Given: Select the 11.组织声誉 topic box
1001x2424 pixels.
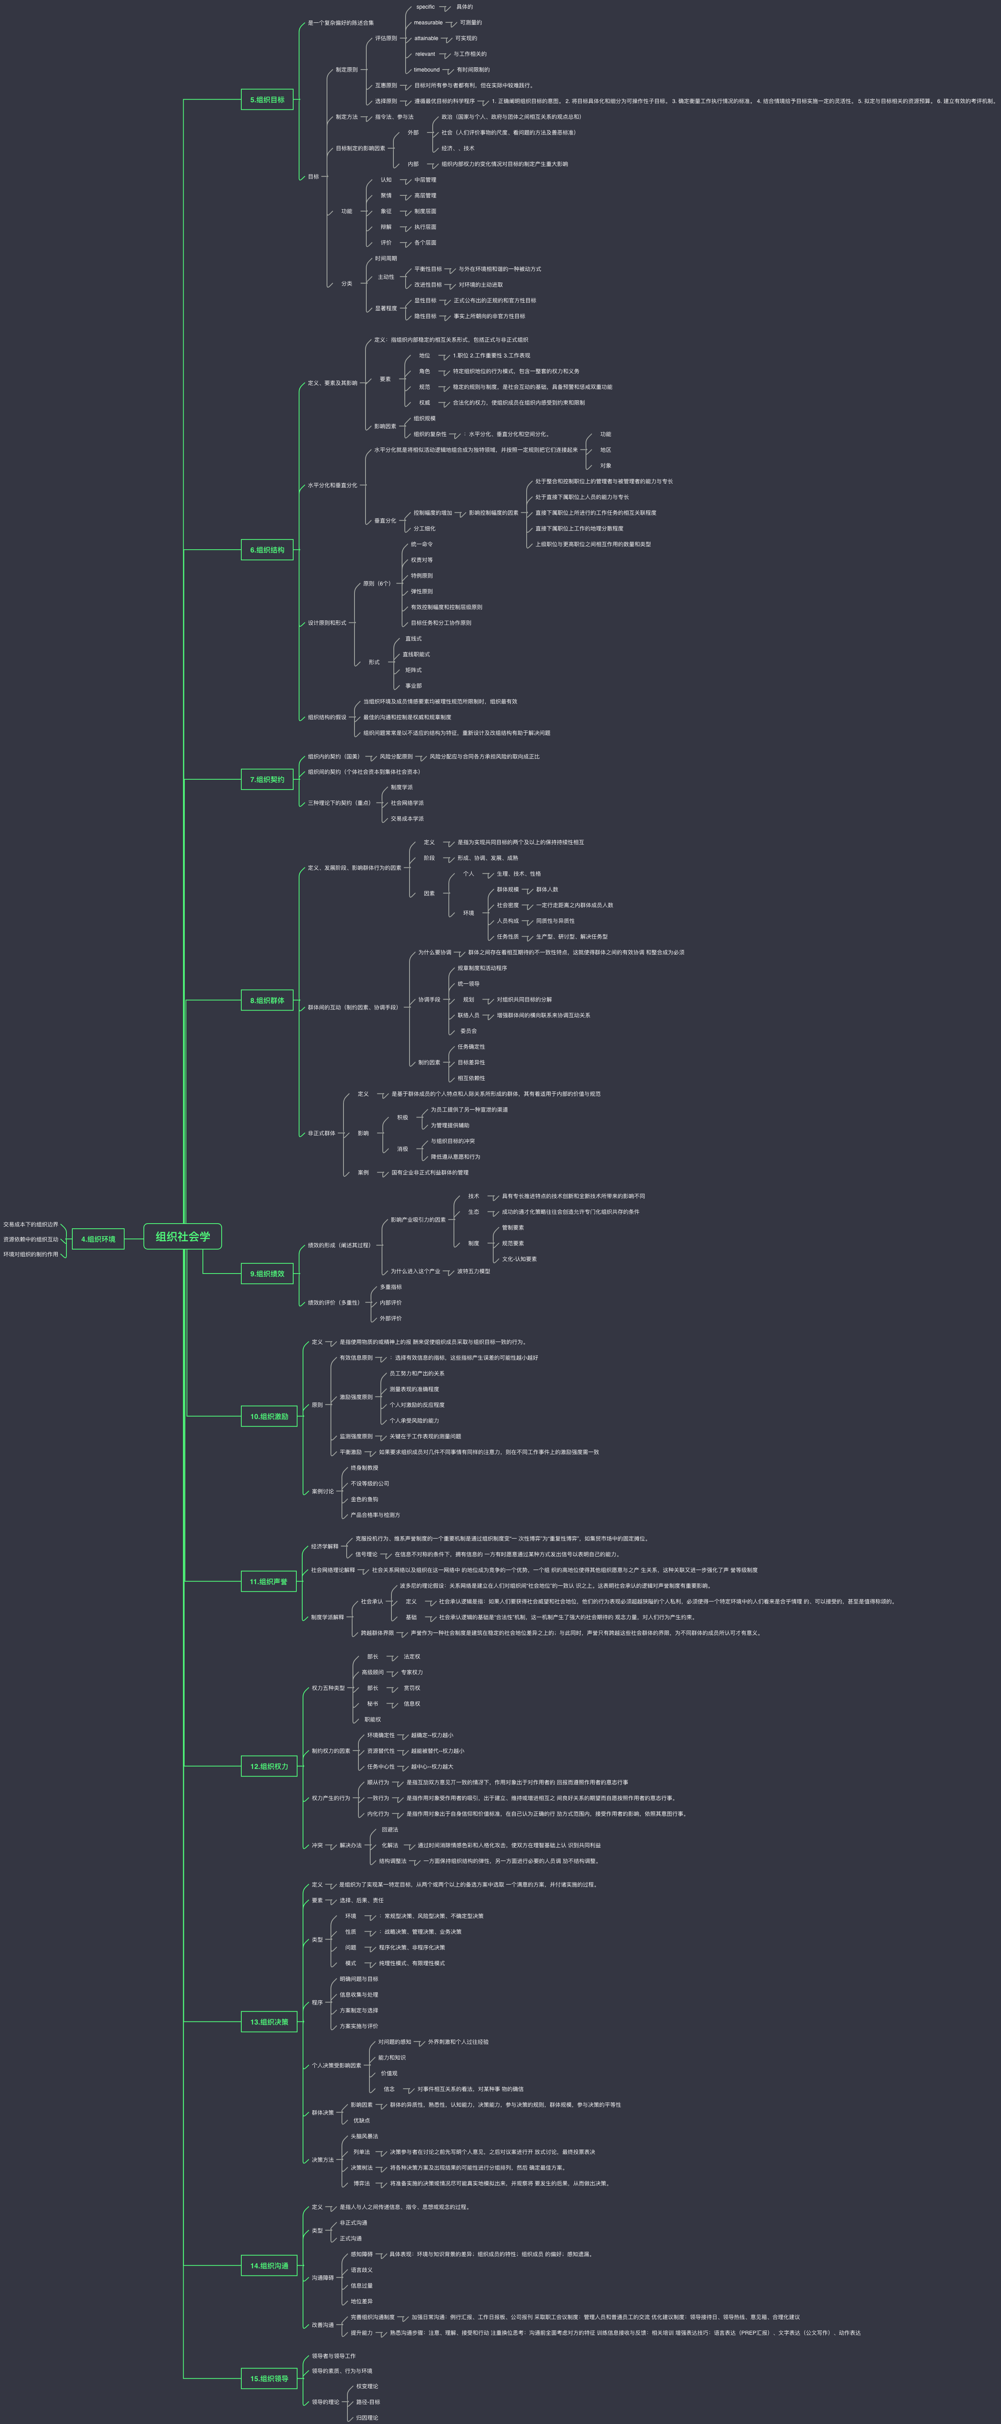Looking at the screenshot, I should (x=269, y=1582).
